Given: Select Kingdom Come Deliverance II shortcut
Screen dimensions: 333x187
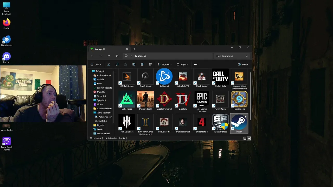Looking at the screenshot, I should click(145, 125).
